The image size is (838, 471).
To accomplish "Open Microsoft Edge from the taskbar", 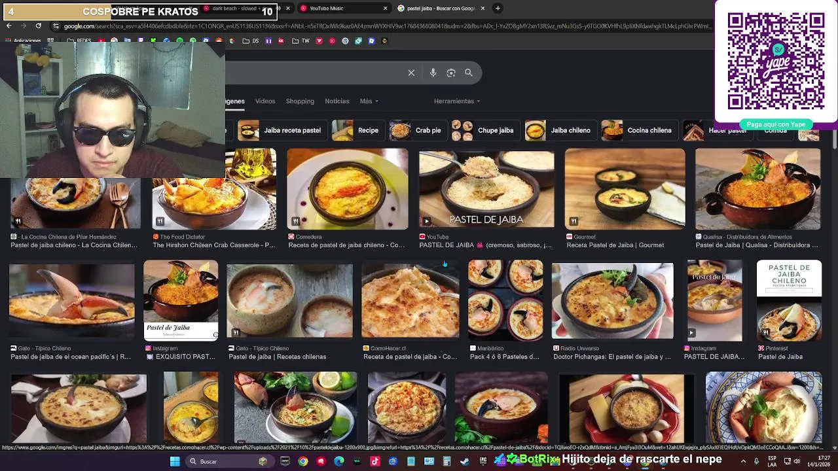I will tap(338, 461).
